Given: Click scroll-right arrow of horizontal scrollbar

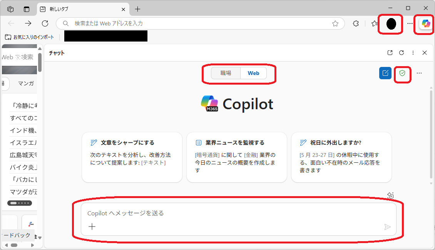Looking at the screenshot, I should point(32,245).
